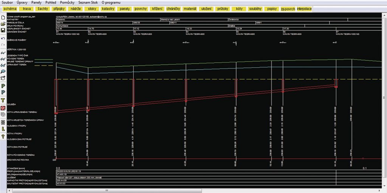Select the yellow T text tool
This screenshot has height=193, width=387.
(x=3, y=100)
